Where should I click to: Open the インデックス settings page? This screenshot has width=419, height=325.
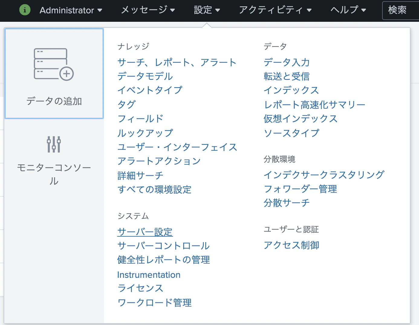pos(291,90)
